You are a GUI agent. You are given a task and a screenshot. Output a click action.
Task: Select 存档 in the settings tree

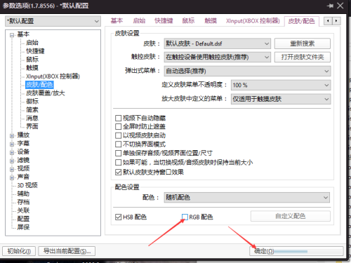[23, 202]
